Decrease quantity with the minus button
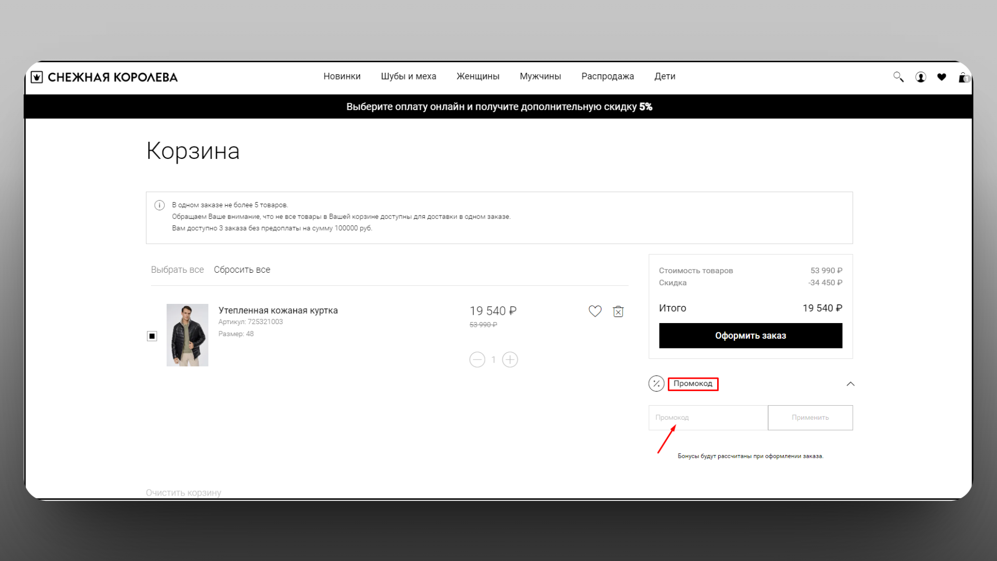This screenshot has height=561, width=997. (477, 359)
